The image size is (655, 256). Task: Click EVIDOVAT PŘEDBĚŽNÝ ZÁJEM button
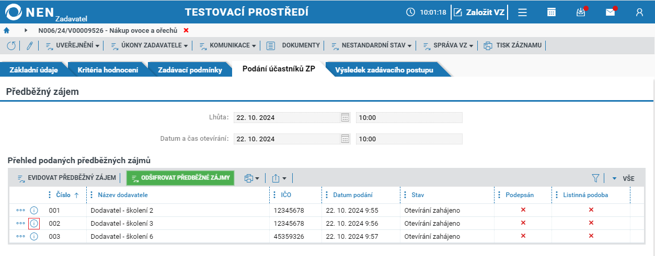tap(66, 178)
